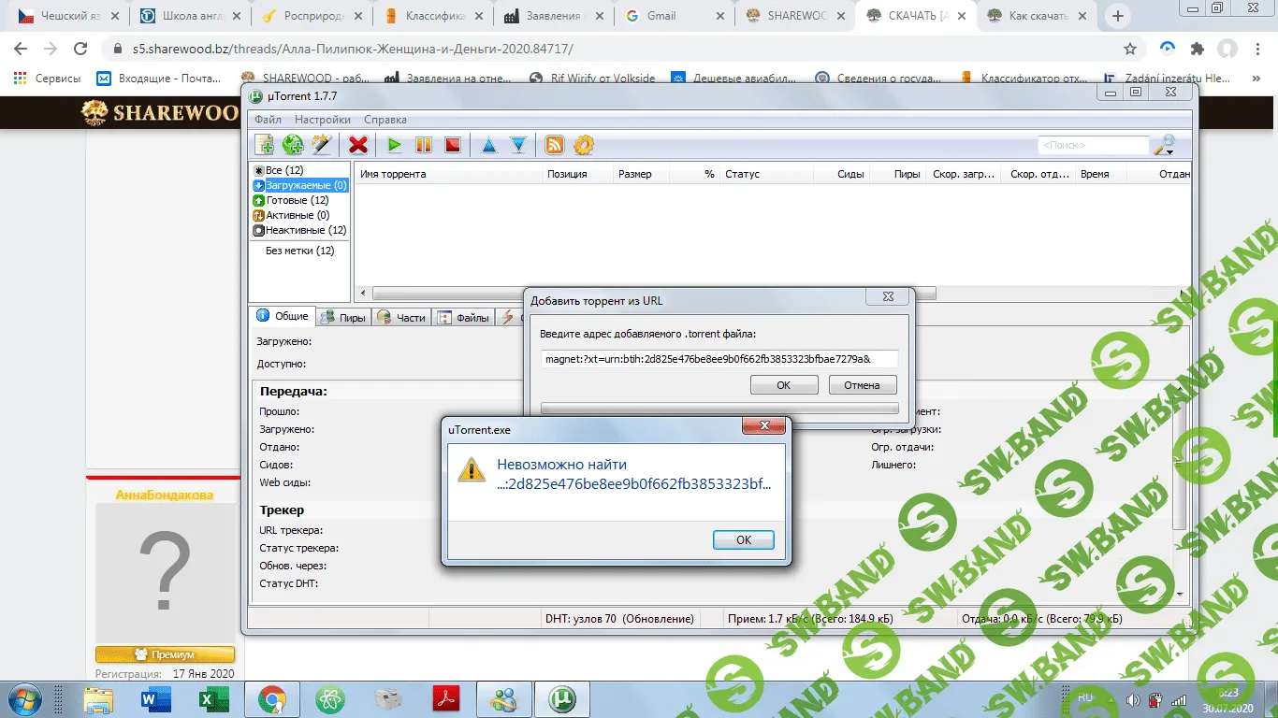This screenshot has width=1278, height=718.
Task: Move torrent down the queue with arrow icon
Action: pos(517,145)
